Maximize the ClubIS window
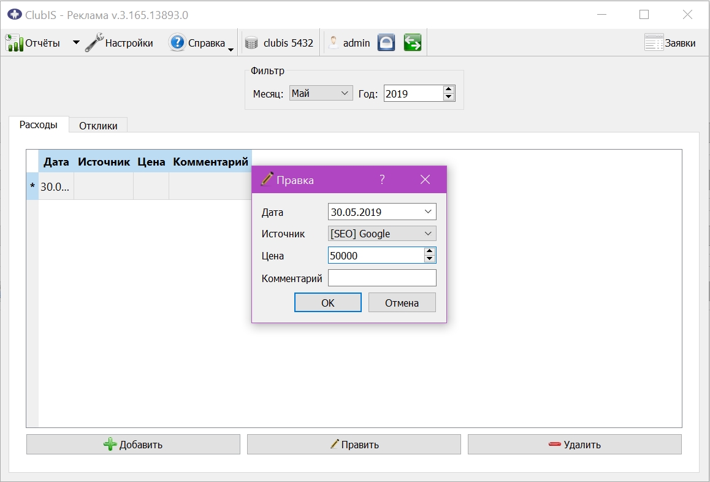Viewport: 710px width, 482px height. point(644,15)
